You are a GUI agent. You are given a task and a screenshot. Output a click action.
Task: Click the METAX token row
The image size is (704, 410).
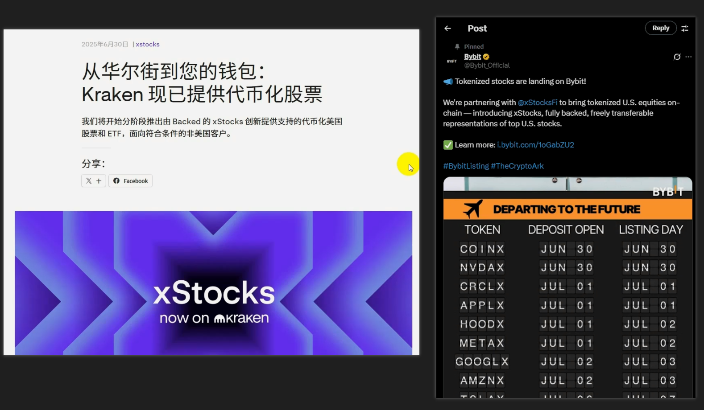click(x=567, y=343)
